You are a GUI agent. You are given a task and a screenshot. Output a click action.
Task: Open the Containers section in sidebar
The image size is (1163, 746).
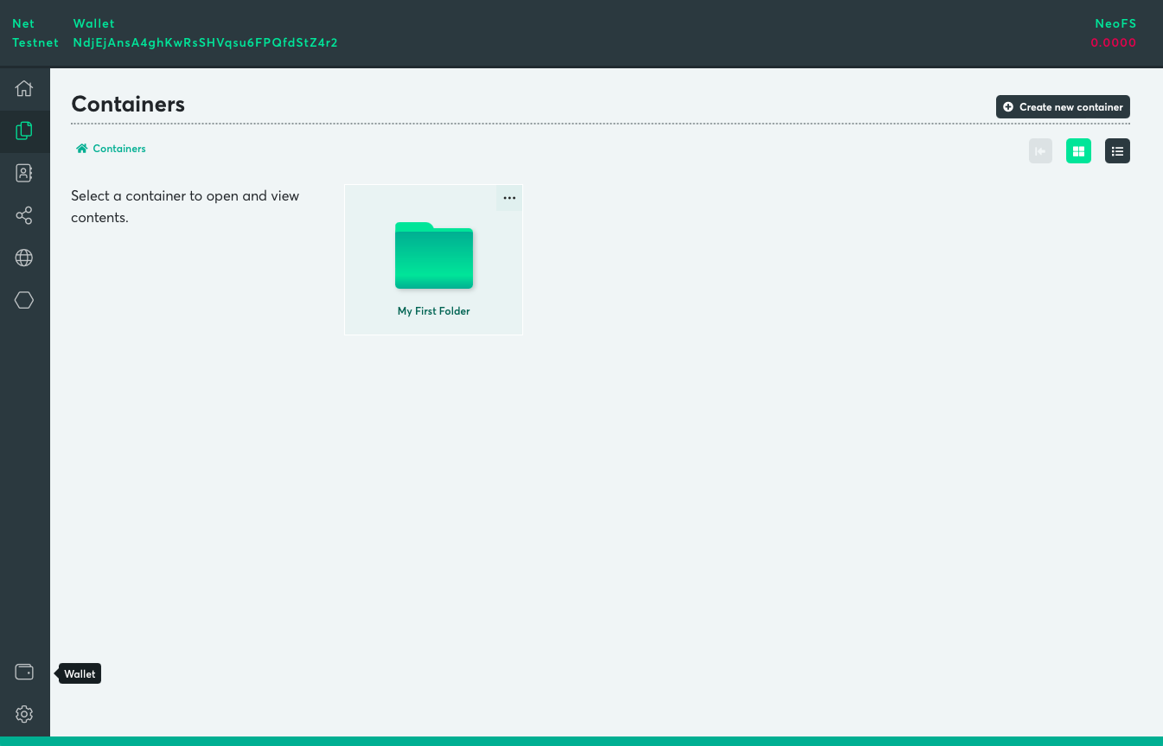tap(24, 131)
